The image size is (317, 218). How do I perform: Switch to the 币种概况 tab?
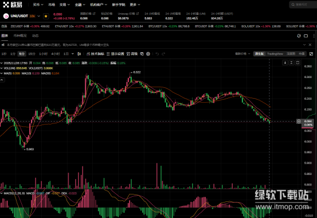tap(20, 36)
